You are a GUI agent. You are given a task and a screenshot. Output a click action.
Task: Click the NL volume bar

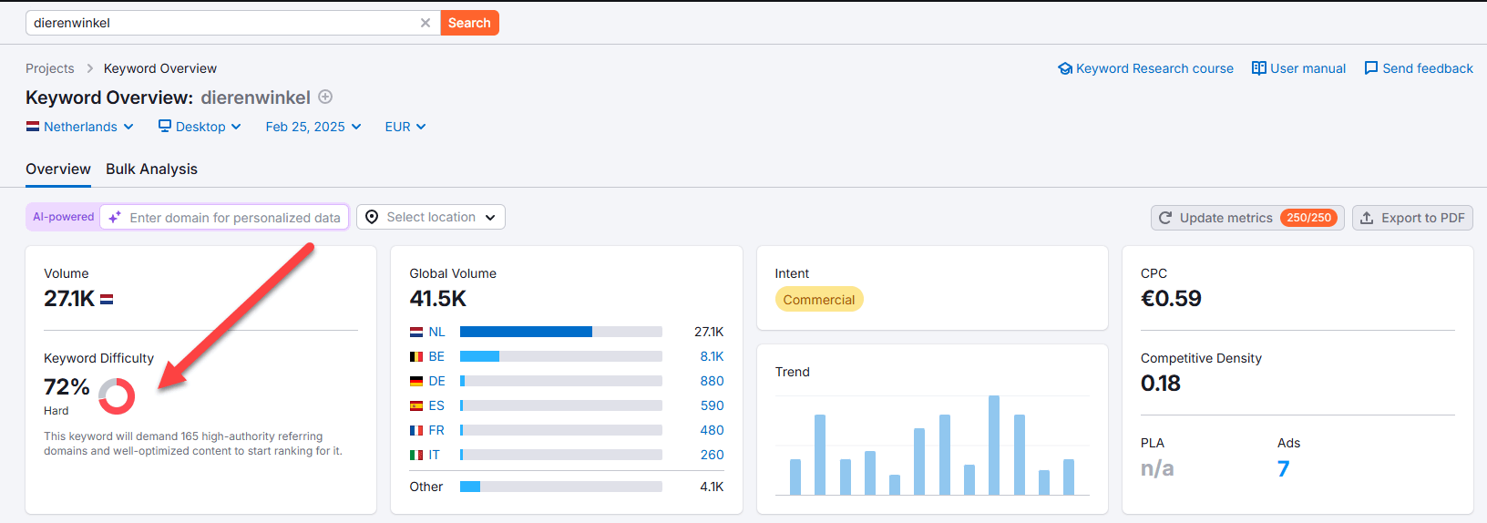[x=560, y=332]
